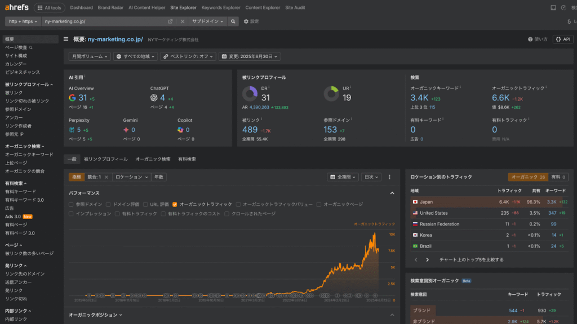Click the magnifier search button
This screenshot has height=324, width=577.
[233, 21]
